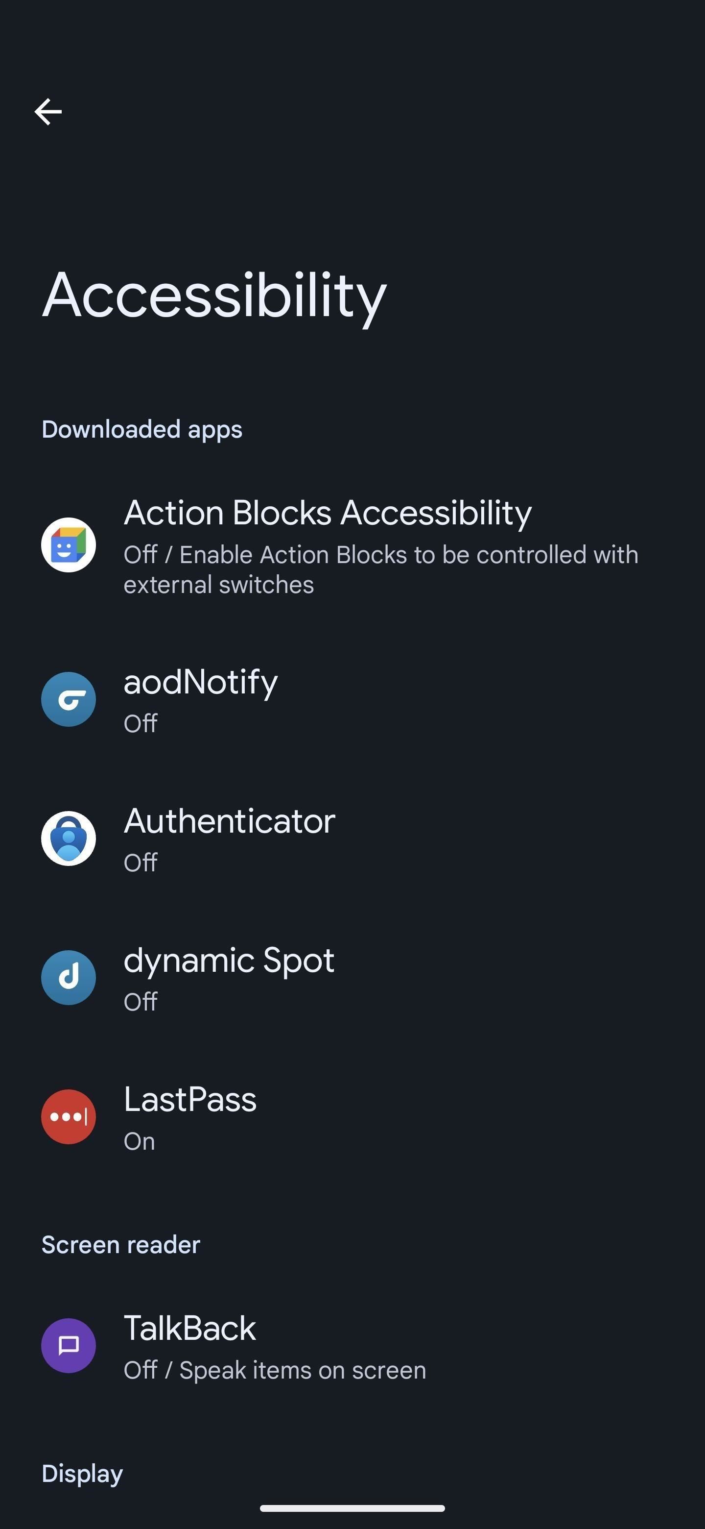Tap the Downloaded apps section header
The image size is (705, 1529).
[x=141, y=429]
